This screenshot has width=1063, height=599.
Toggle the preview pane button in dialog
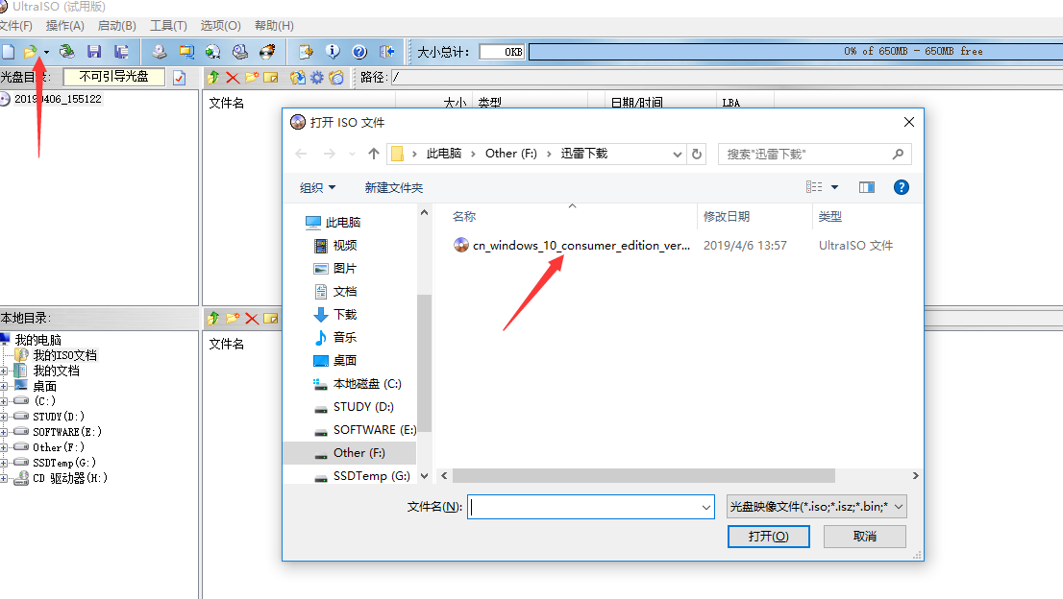click(x=866, y=187)
